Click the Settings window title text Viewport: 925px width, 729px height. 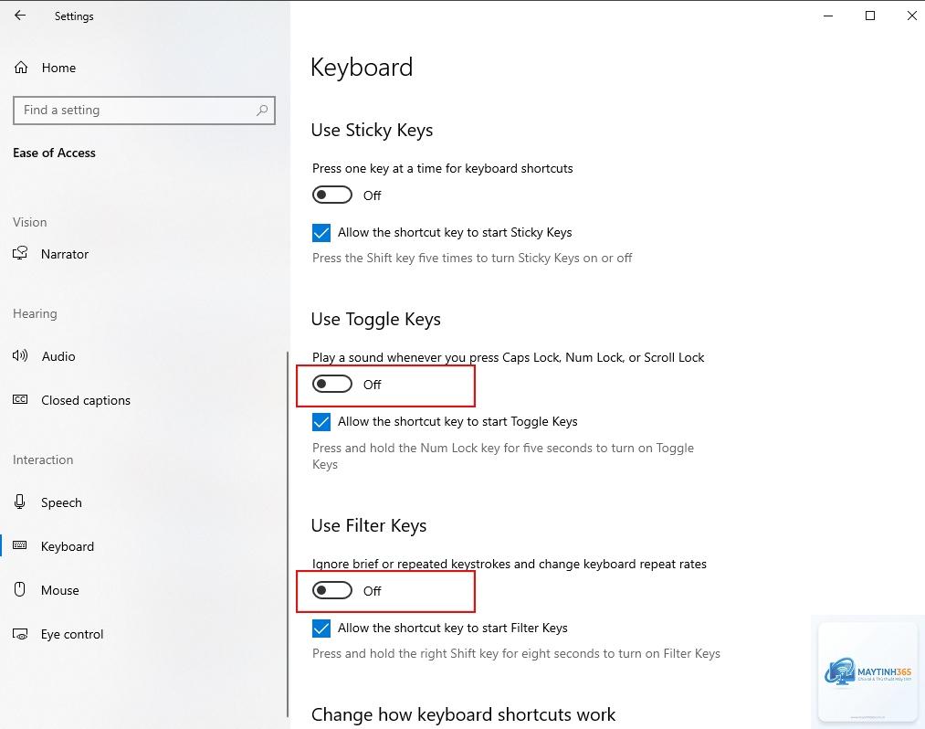[x=74, y=16]
